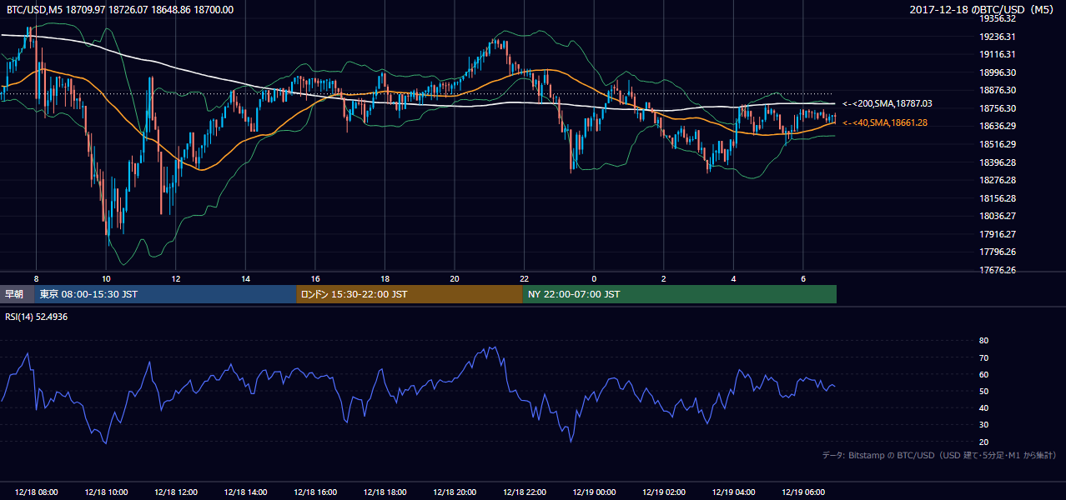This screenshot has height=500, width=1066.
Task: Click the bottom date label 12/18 16:00
Action: 315,492
